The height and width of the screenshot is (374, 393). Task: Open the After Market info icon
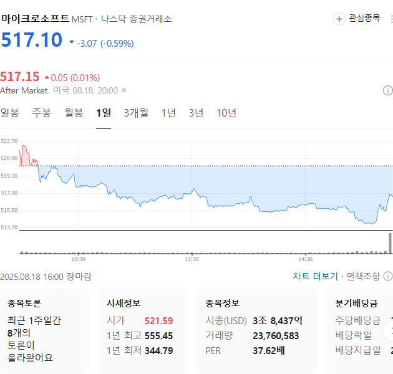tap(388, 90)
